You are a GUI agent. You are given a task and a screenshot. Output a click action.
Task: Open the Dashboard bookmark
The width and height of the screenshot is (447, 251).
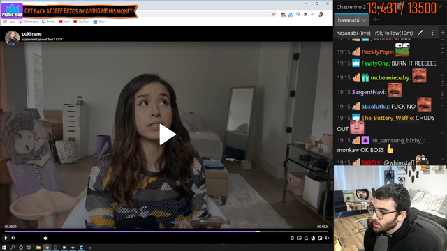29,22
